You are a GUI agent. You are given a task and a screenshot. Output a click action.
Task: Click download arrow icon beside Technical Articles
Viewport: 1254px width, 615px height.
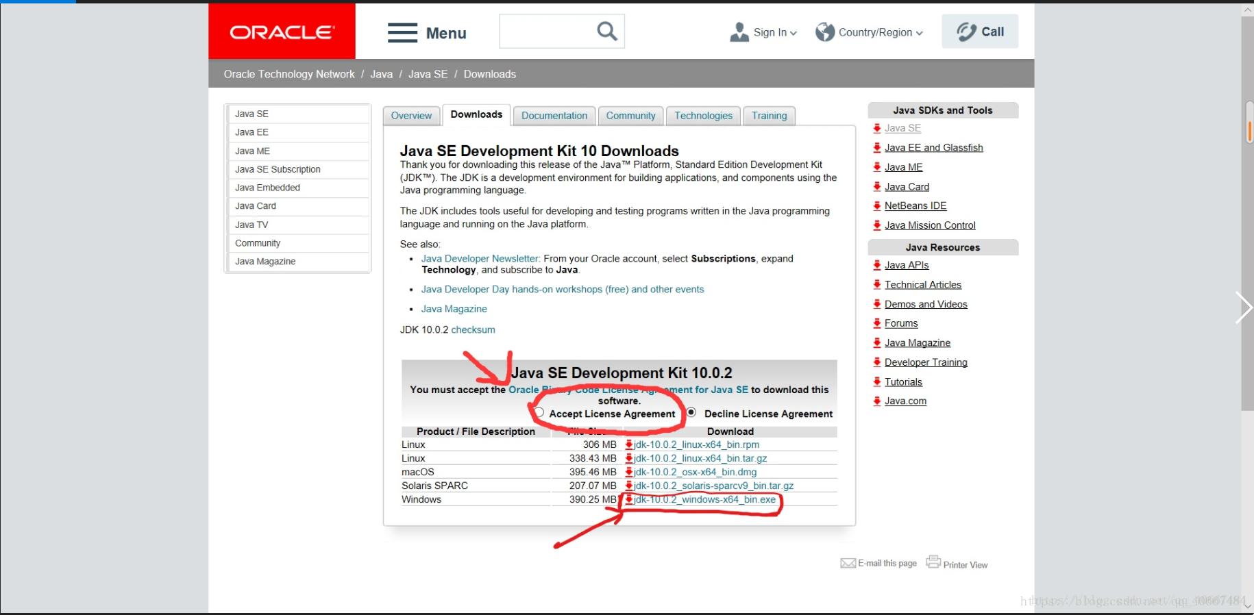point(877,284)
